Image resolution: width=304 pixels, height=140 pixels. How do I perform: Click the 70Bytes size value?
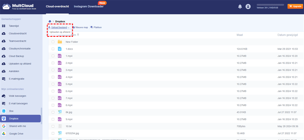(x=241, y=126)
